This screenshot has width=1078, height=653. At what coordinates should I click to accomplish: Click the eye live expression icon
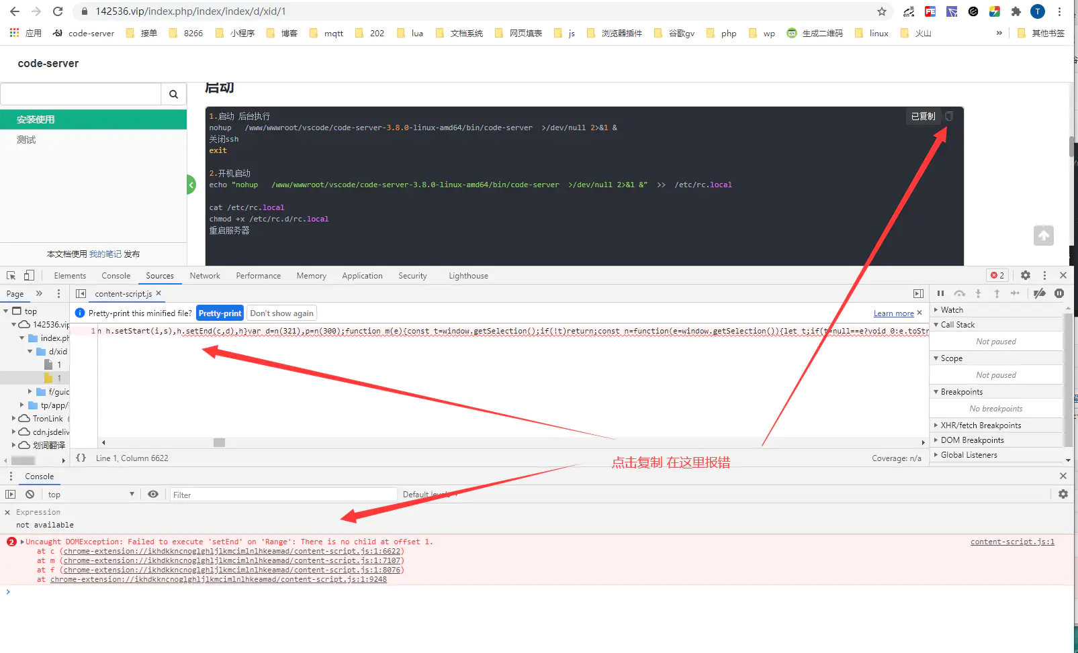(x=153, y=494)
